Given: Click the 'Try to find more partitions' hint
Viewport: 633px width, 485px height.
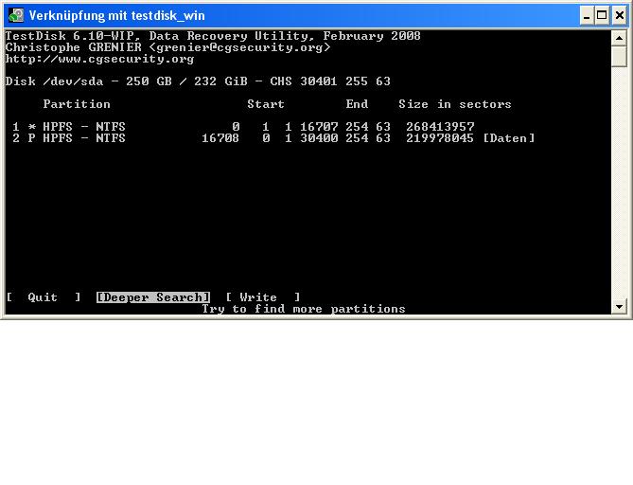Looking at the screenshot, I should (x=304, y=309).
